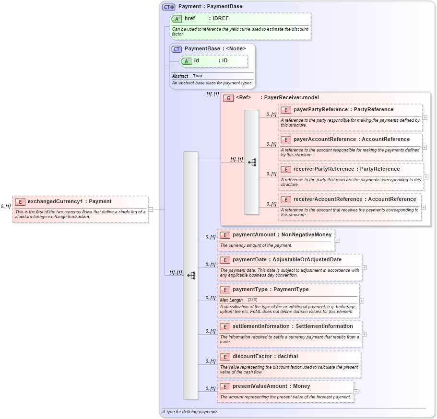Click 'The currency amount of the payment.' description
The height and width of the screenshot is (419, 437).
coord(256,245)
